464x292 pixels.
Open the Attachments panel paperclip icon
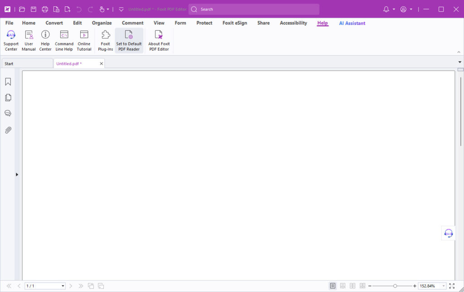pos(8,130)
